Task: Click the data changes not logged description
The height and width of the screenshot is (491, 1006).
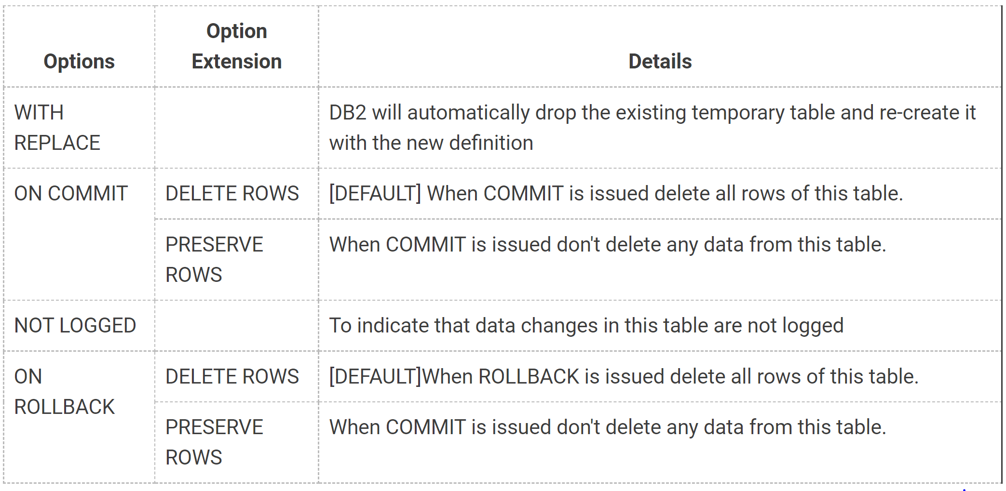Action: click(x=586, y=326)
